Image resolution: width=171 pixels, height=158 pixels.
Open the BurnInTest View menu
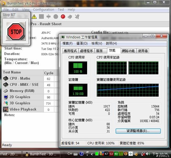(x=26, y=10)
